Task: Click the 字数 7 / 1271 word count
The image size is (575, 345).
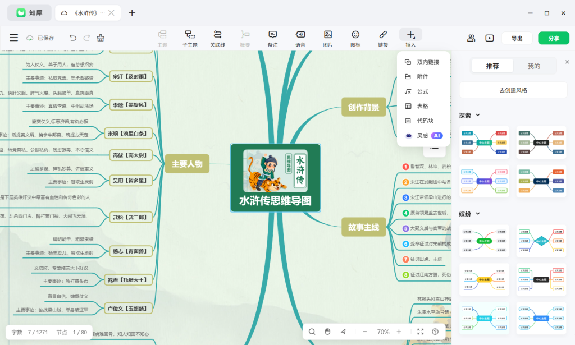Action: point(30,332)
